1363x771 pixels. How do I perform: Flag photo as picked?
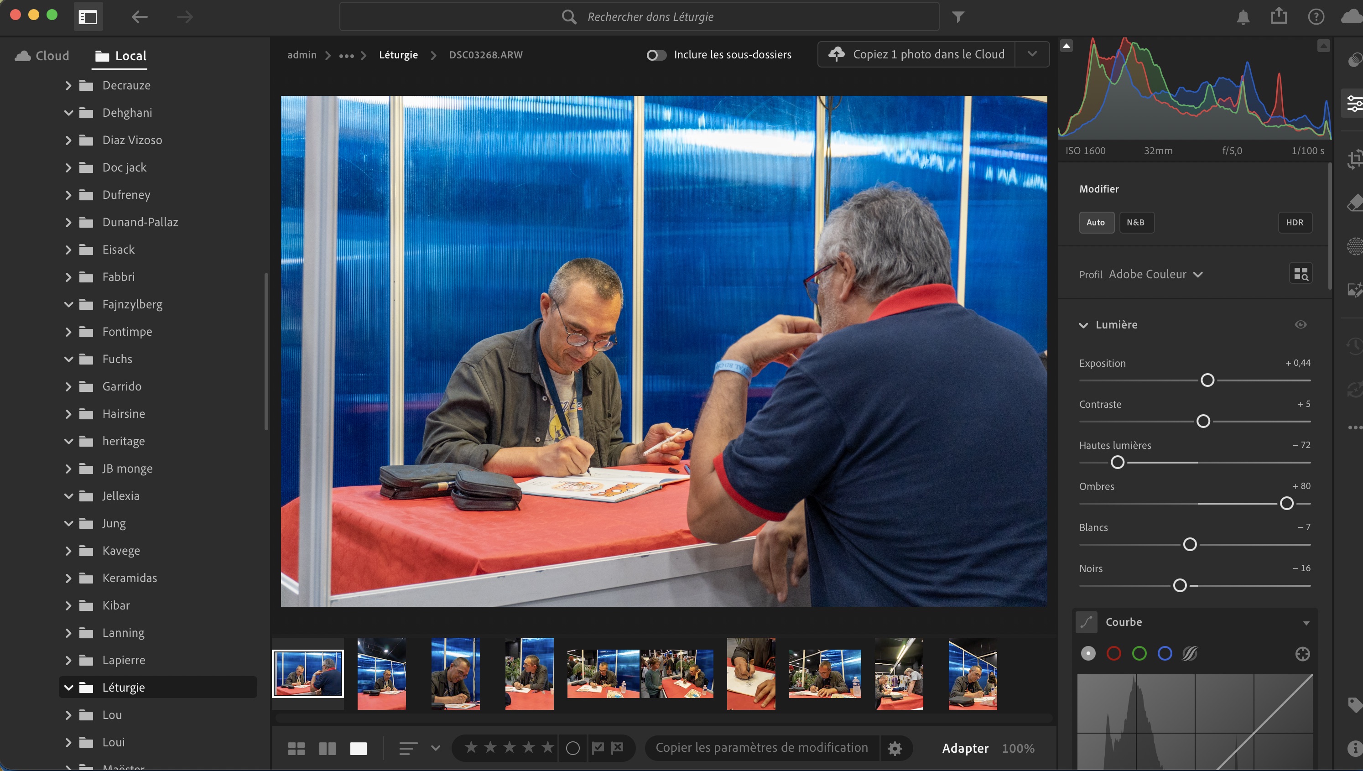click(x=598, y=748)
